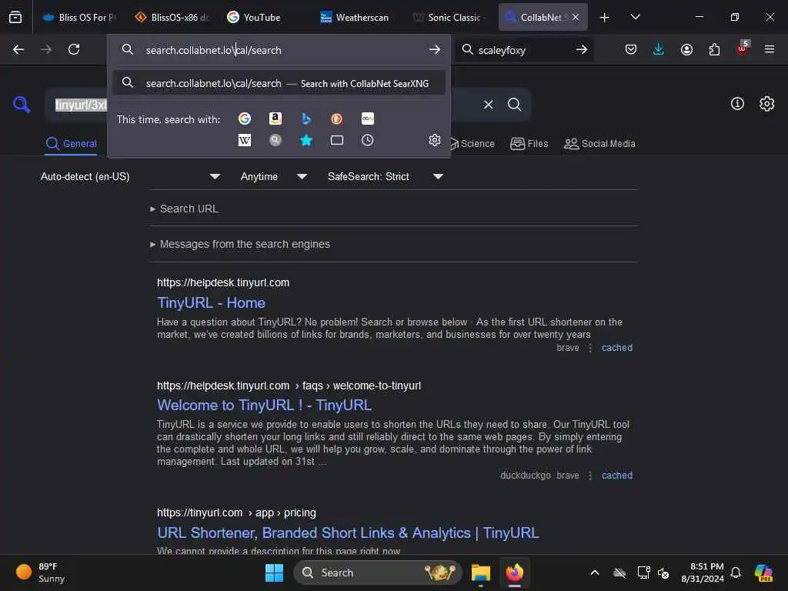List all tabs dropdown arrow
Screen dimensions: 788x591
(x=635, y=17)
